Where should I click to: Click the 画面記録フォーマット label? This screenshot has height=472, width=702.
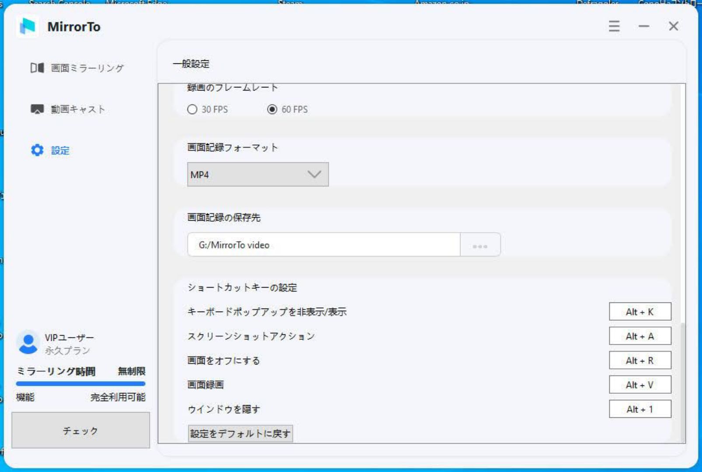[x=233, y=147]
